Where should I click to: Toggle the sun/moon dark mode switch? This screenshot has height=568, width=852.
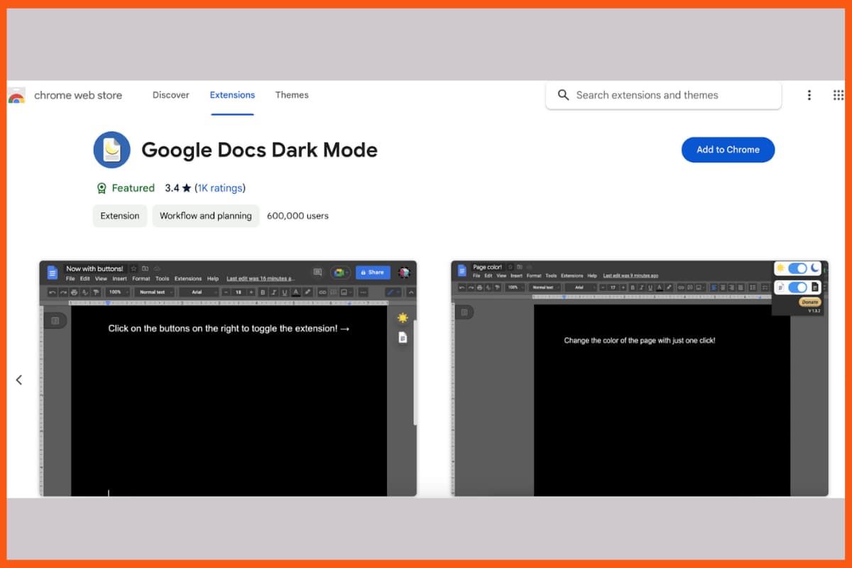point(796,268)
